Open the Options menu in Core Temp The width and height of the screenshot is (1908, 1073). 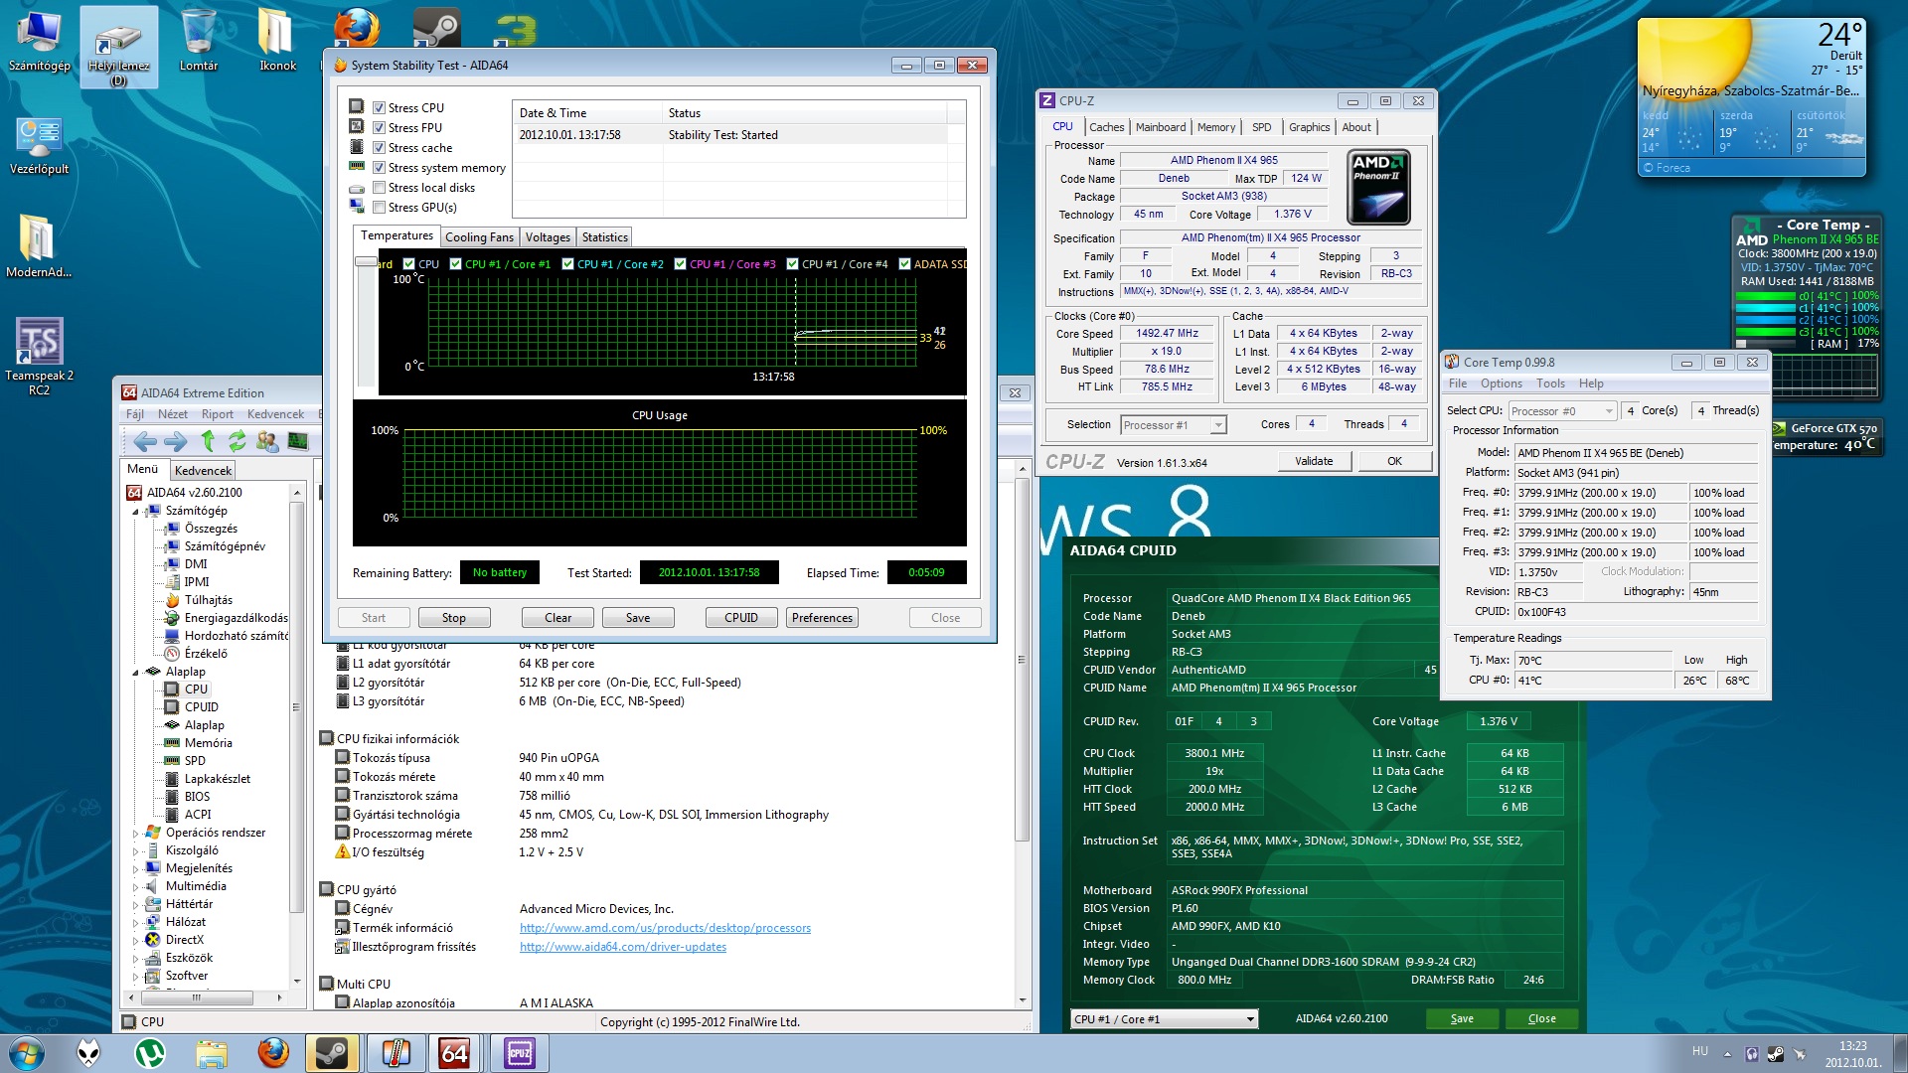tap(1501, 383)
